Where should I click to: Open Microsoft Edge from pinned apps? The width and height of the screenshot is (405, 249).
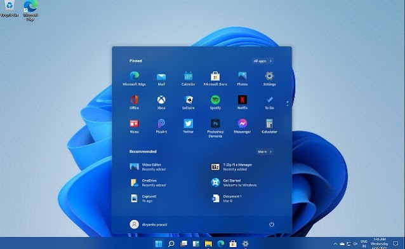pos(134,79)
